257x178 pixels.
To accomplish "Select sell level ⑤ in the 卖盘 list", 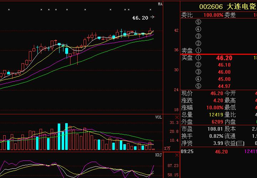I will point(198,22).
